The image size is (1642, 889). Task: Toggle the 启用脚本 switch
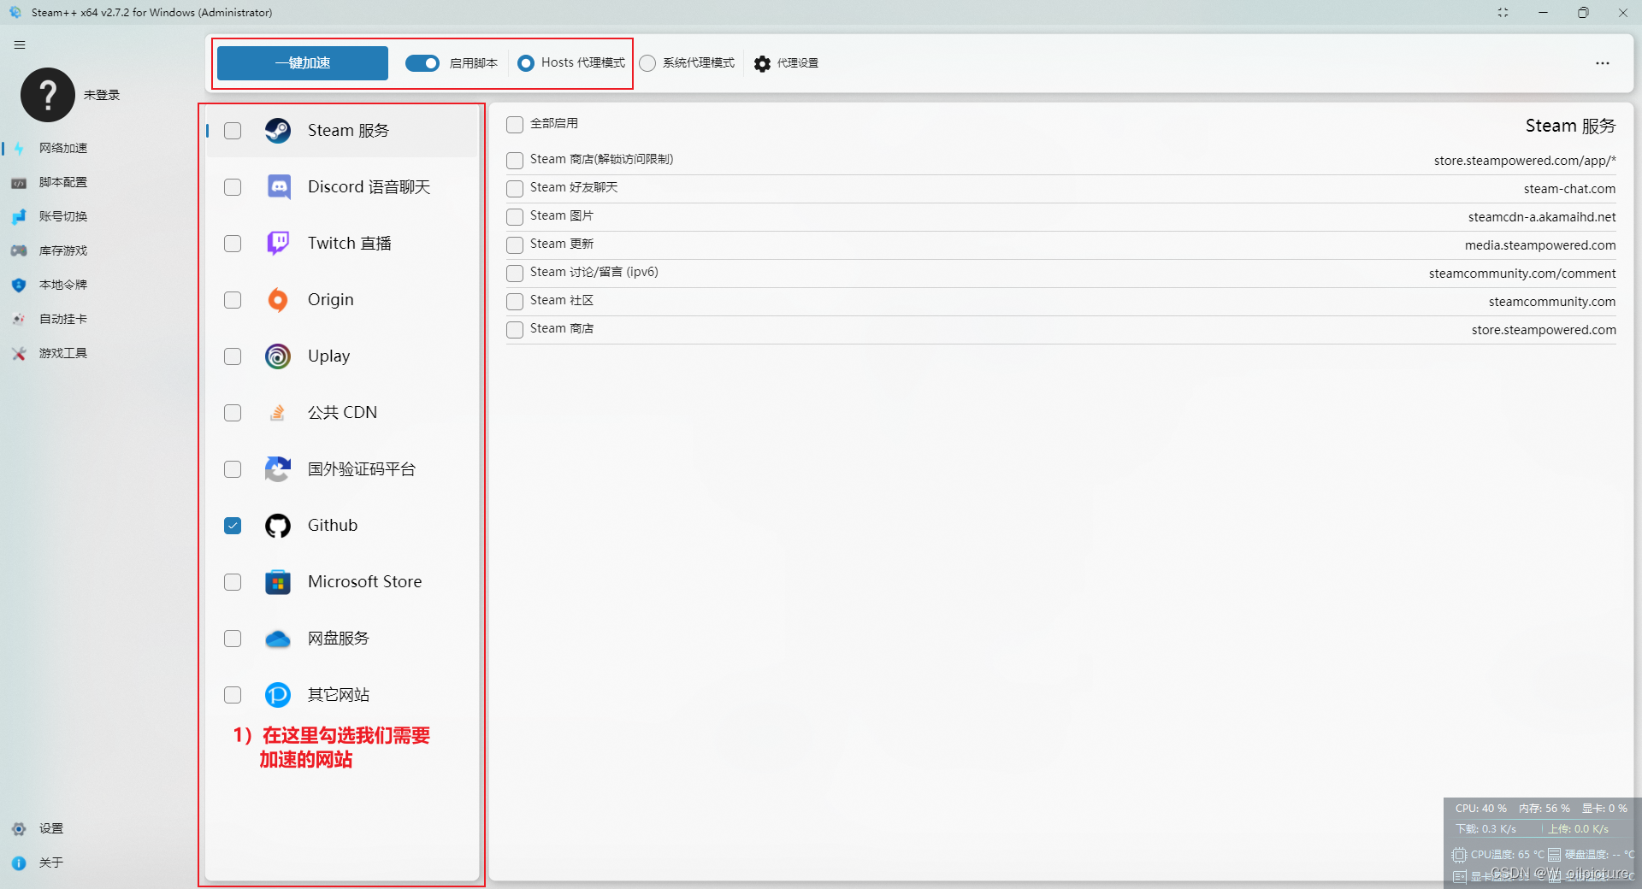(422, 63)
